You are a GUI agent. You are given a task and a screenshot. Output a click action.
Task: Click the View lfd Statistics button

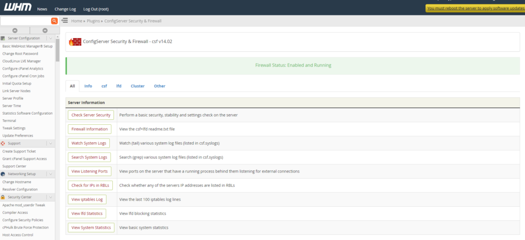pos(87,213)
